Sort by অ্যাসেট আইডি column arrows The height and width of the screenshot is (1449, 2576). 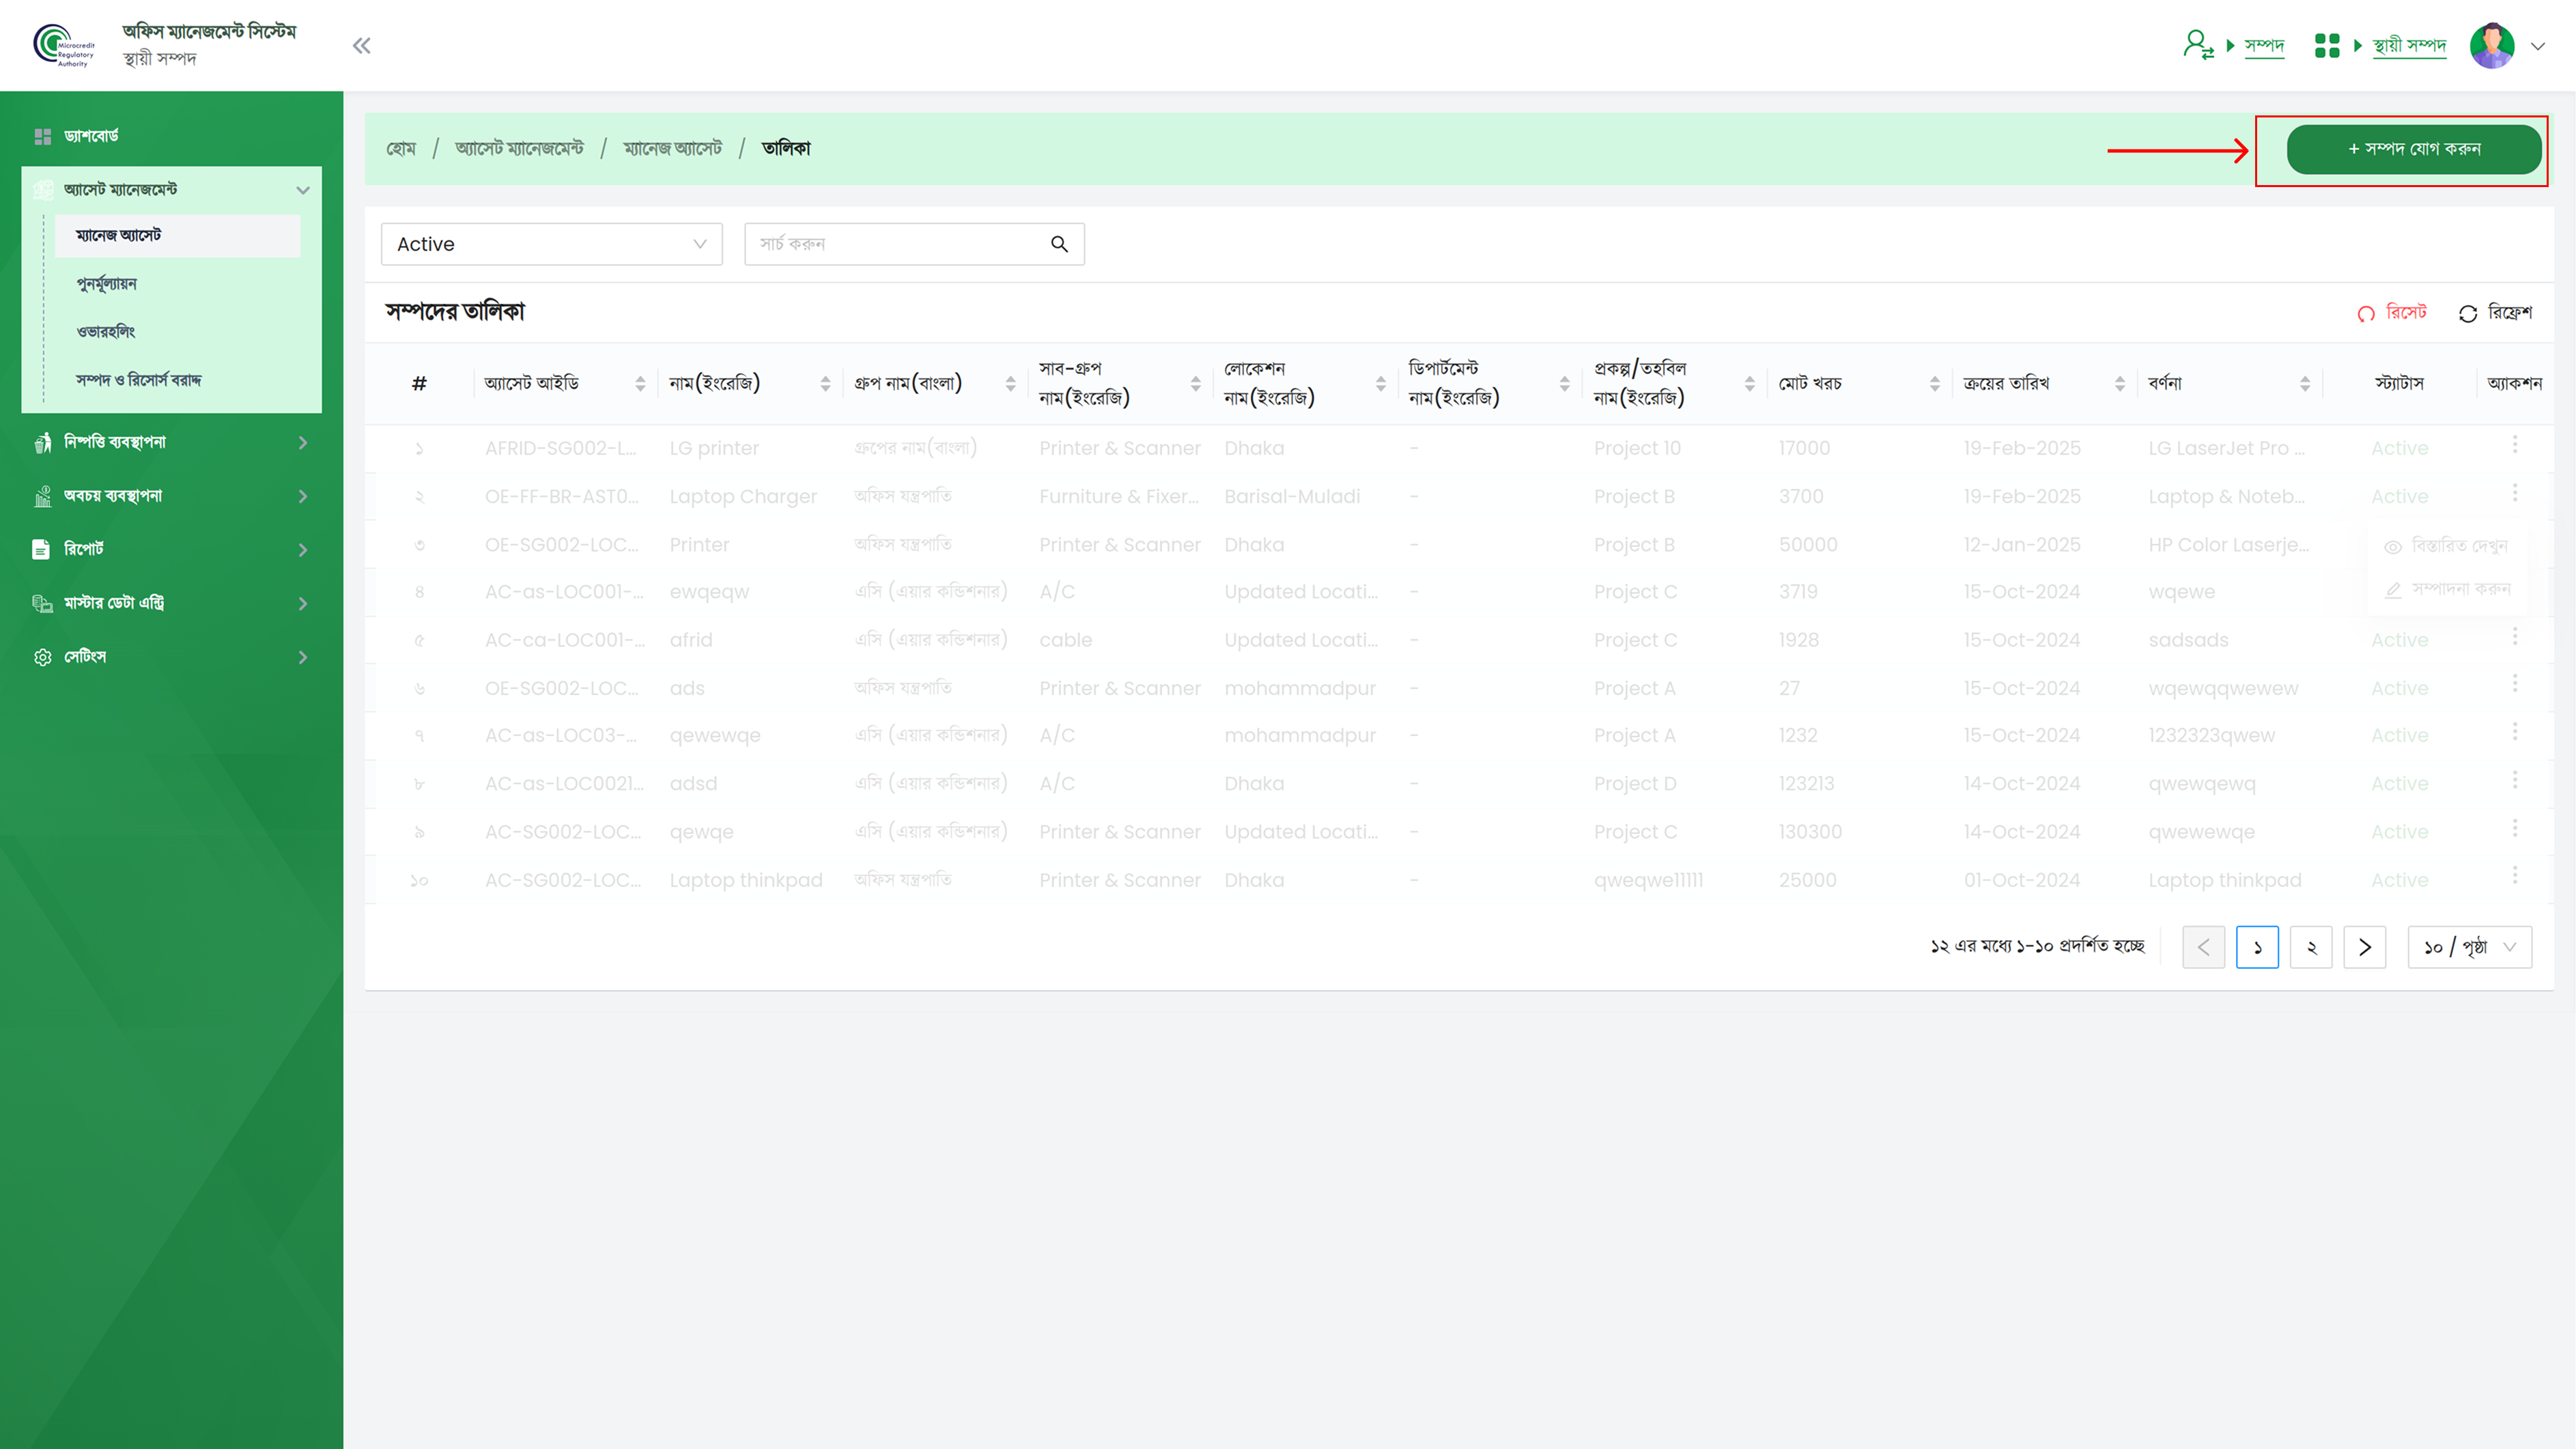pos(640,384)
